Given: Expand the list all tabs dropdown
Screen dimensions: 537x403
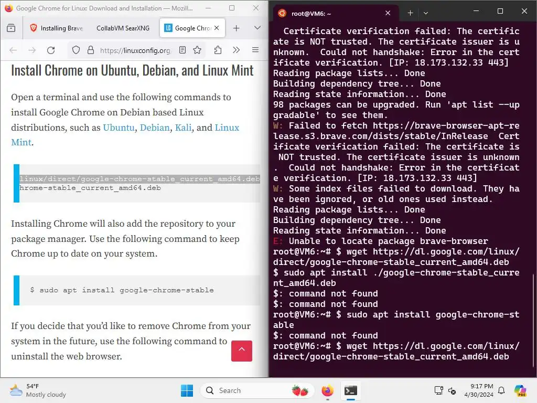Looking at the screenshot, I should click(x=257, y=28).
